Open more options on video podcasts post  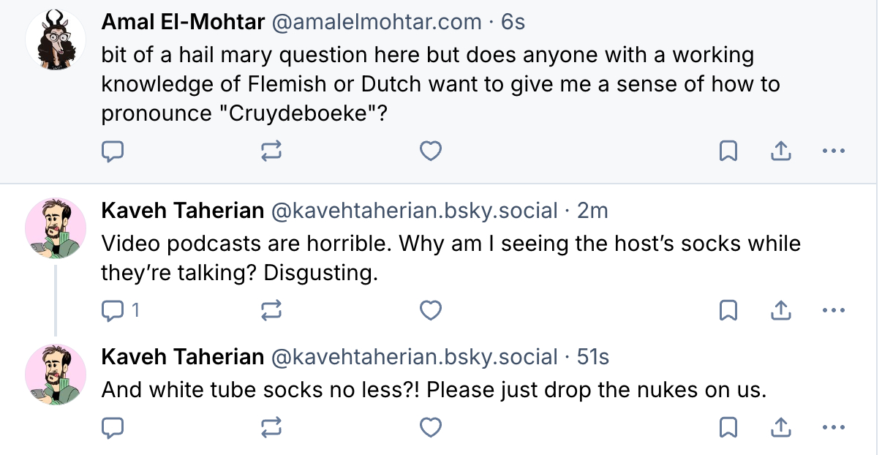coord(833,311)
